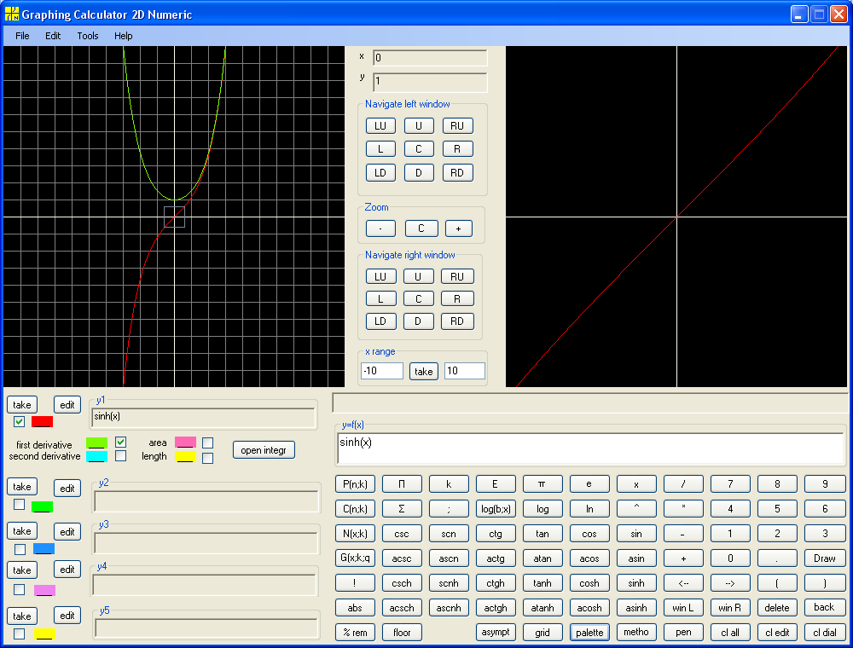
Task: Click the red y1 color swatch
Action: tap(42, 421)
